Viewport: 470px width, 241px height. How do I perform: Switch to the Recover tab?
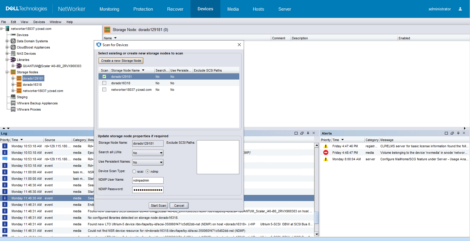coord(175,9)
